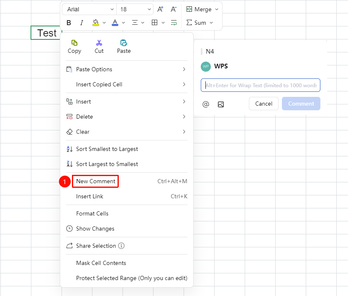Click the insert image icon in comment box

[x=221, y=104]
